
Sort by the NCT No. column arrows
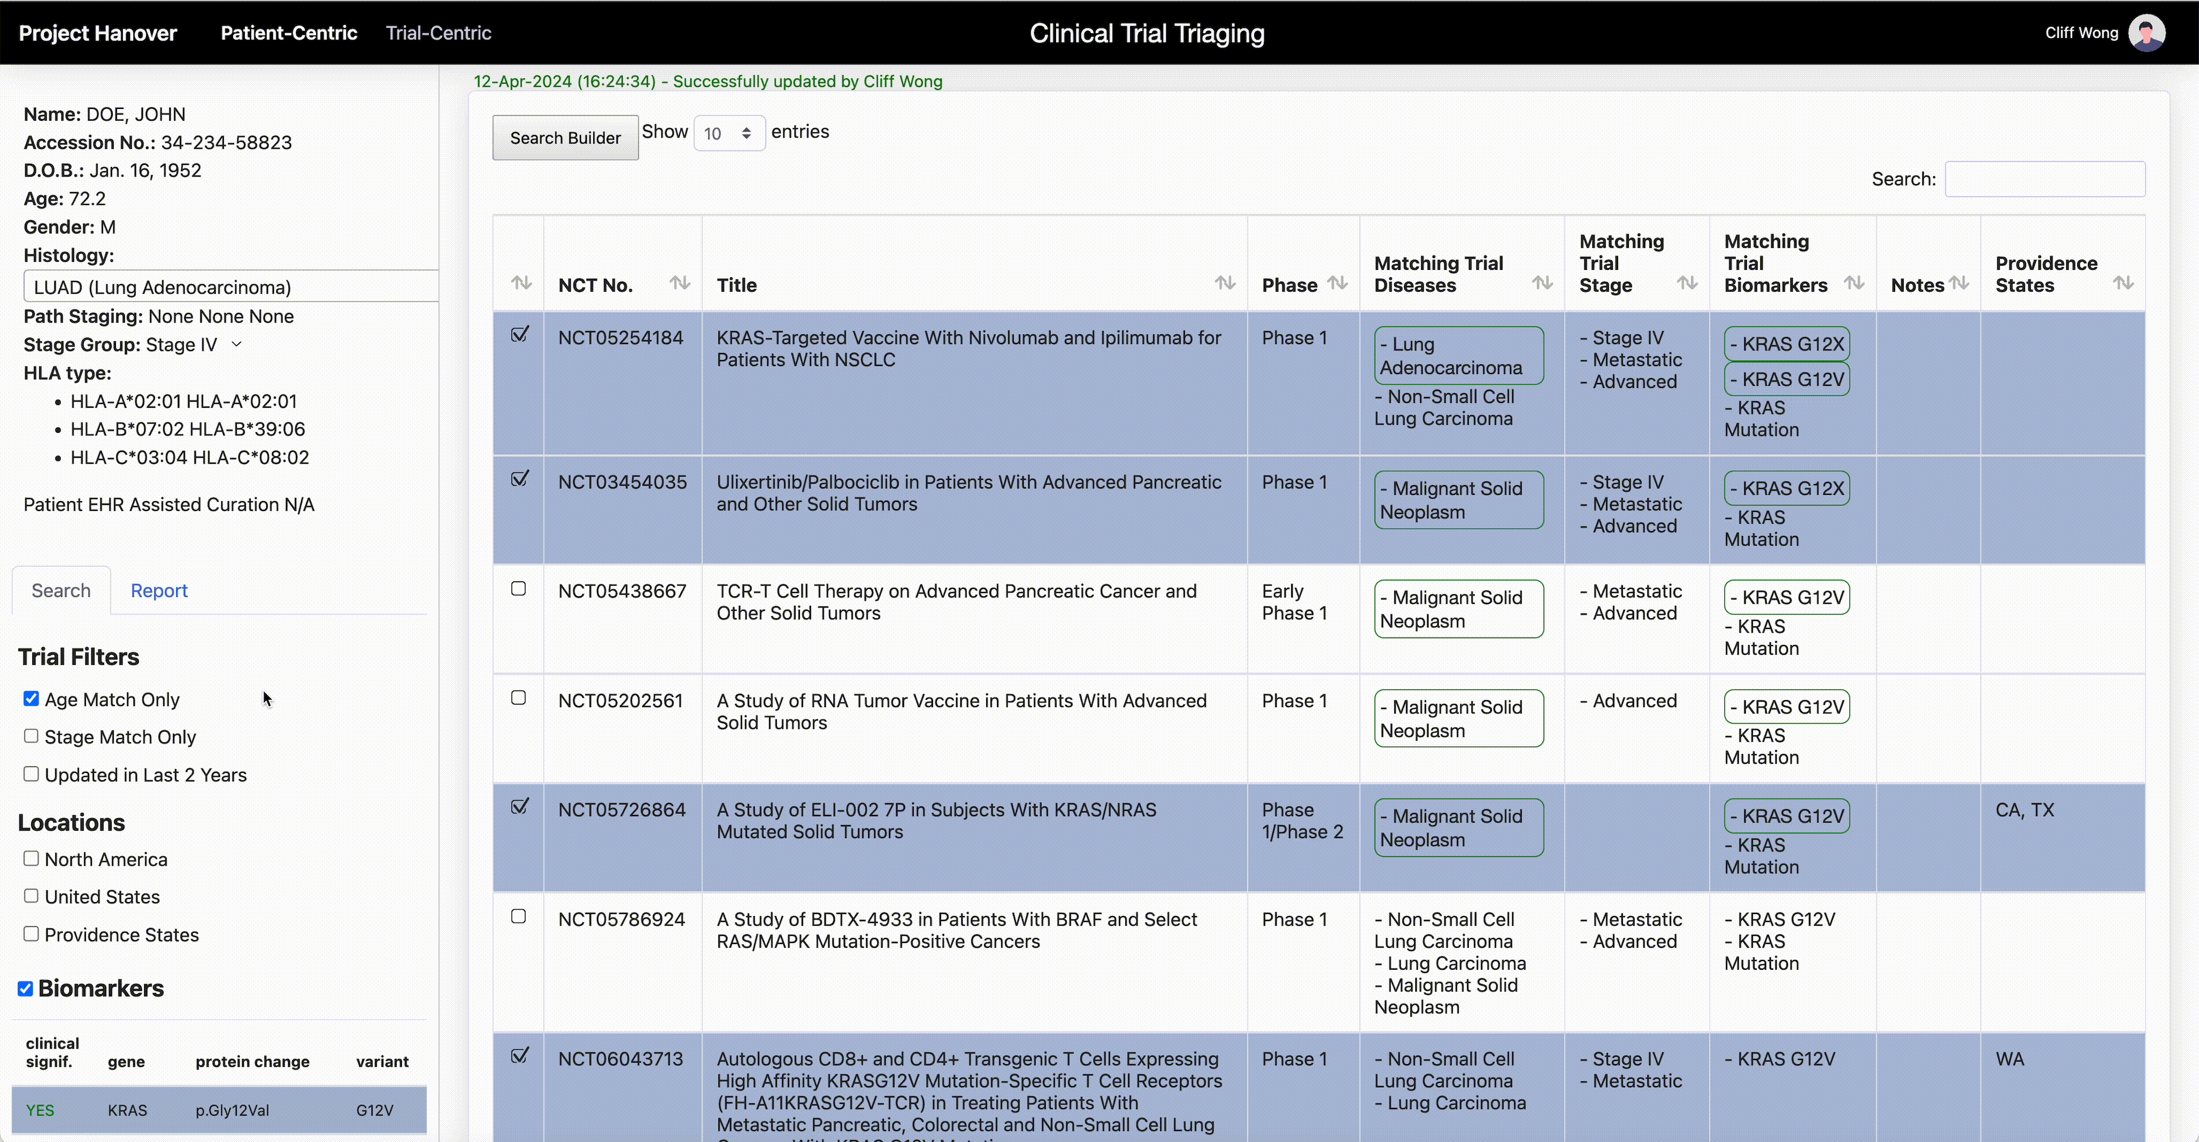(x=680, y=282)
